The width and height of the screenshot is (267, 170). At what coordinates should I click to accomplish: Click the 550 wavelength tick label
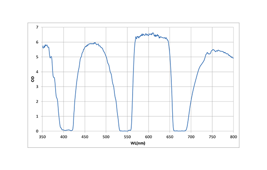point(127,137)
